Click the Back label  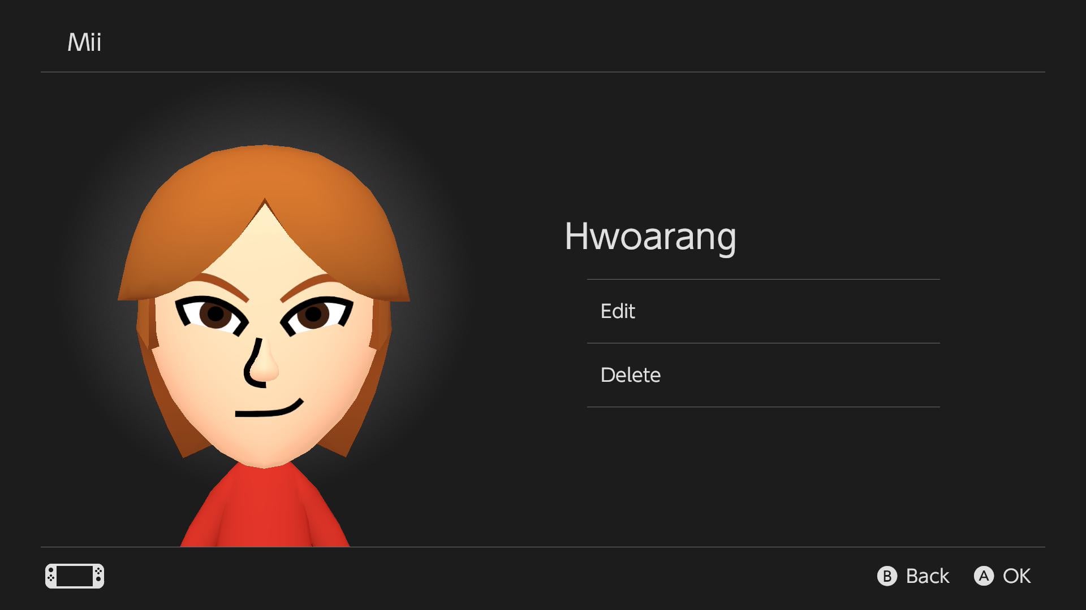point(927,576)
